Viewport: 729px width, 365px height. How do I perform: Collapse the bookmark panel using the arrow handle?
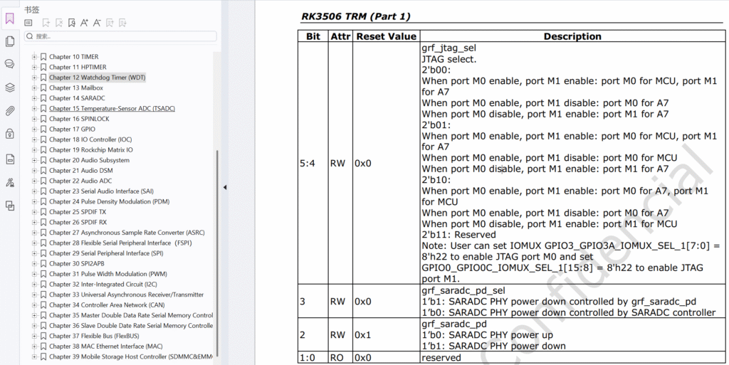click(225, 187)
